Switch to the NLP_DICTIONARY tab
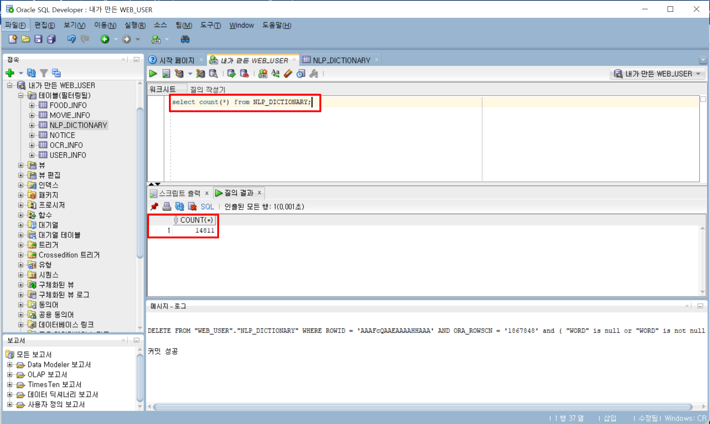Image resolution: width=710 pixels, height=424 pixels. 341,60
